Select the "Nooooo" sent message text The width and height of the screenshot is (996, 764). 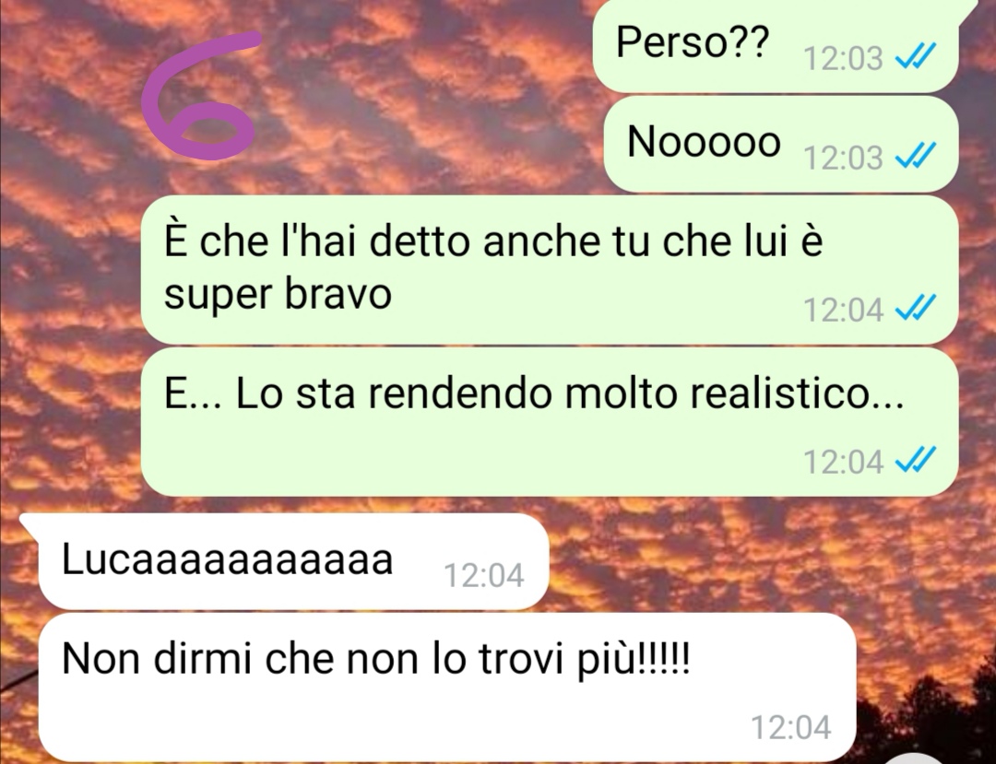pyautogui.click(x=704, y=141)
